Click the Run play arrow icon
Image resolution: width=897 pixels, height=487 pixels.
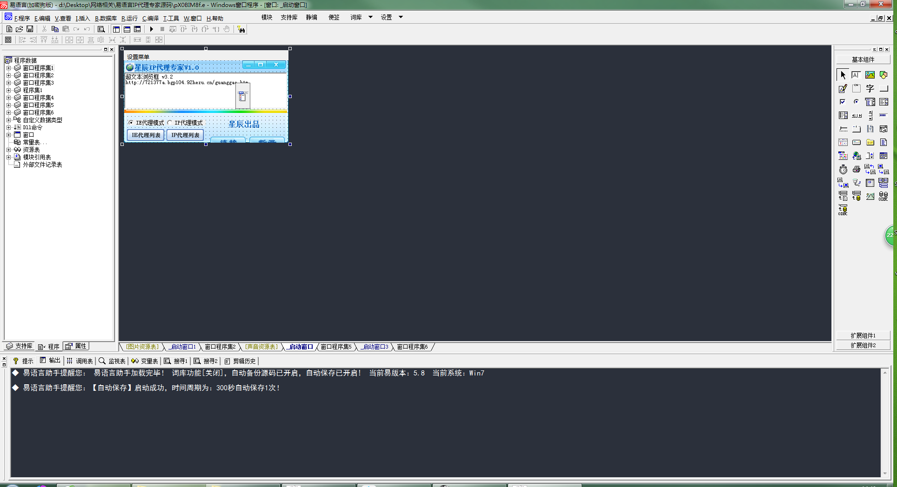(151, 29)
